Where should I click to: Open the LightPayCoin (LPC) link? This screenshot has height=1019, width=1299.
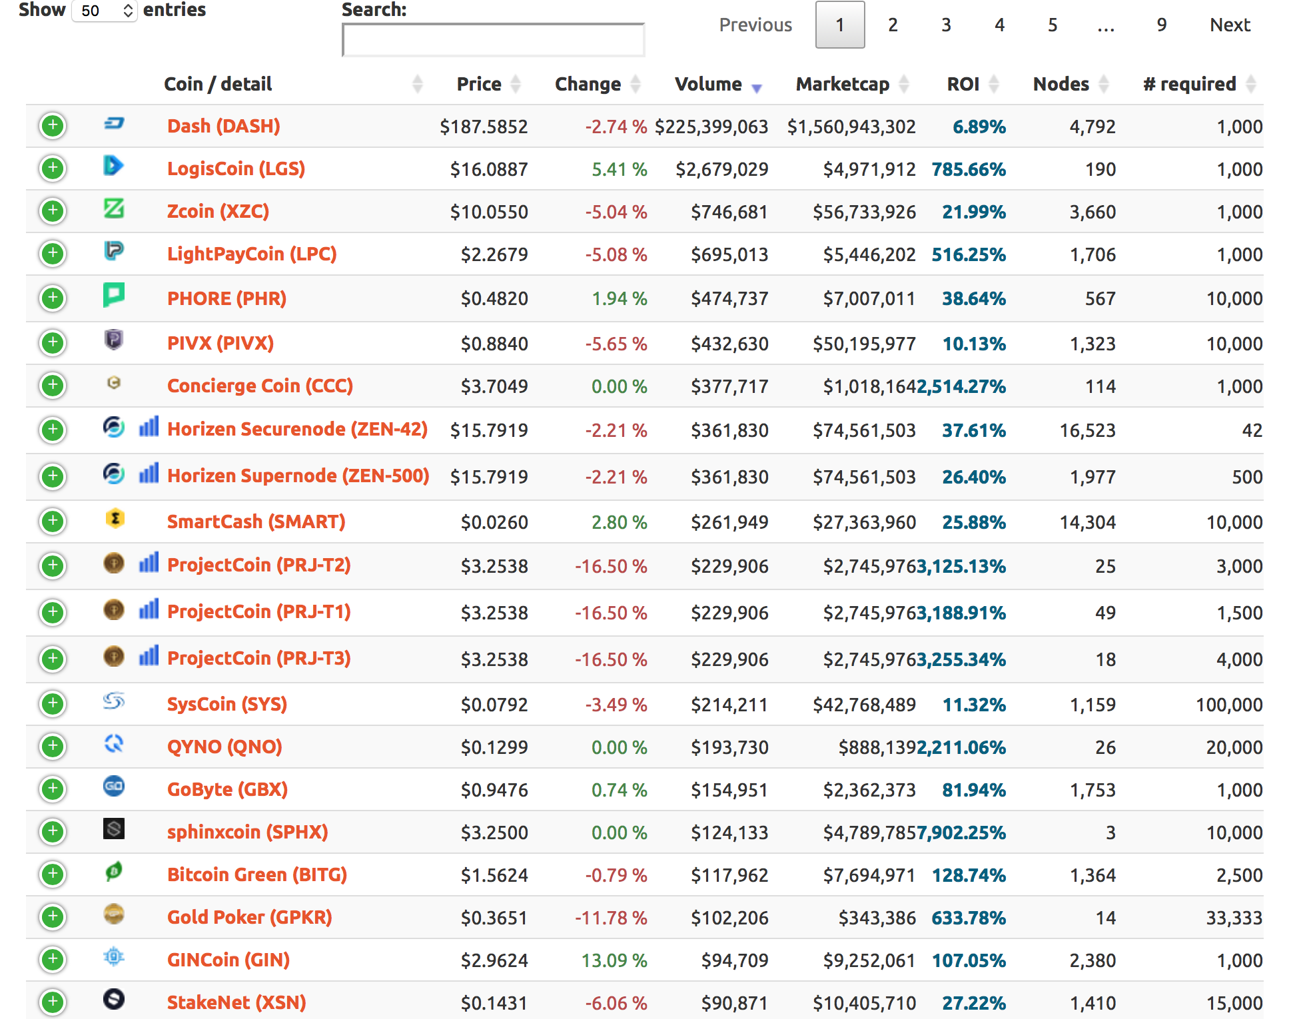(x=252, y=254)
